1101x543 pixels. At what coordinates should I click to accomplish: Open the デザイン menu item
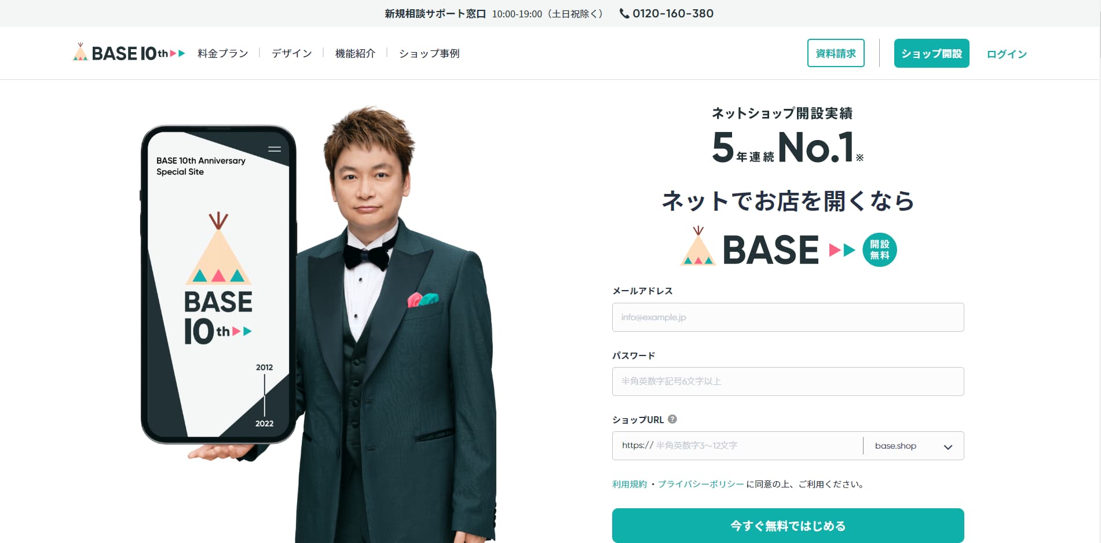click(x=292, y=53)
